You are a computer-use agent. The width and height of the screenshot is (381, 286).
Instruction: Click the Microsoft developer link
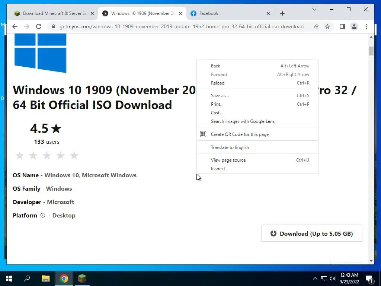pos(61,202)
